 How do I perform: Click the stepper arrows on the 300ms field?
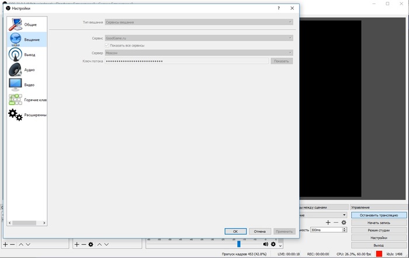click(344, 230)
